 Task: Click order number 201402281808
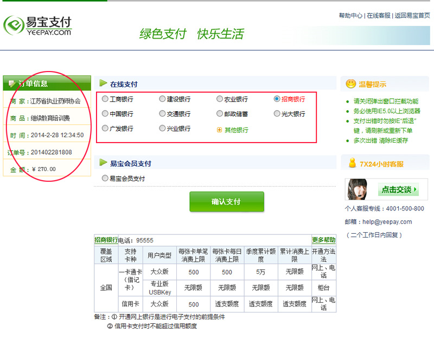(x=51, y=152)
